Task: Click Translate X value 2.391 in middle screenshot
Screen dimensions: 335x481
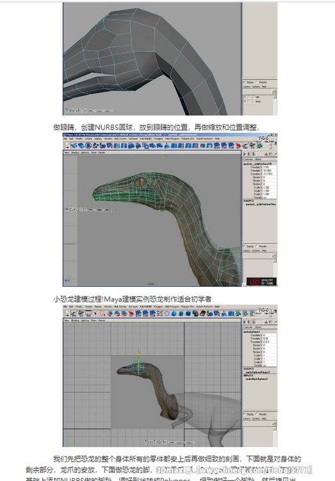Action: (x=270, y=167)
